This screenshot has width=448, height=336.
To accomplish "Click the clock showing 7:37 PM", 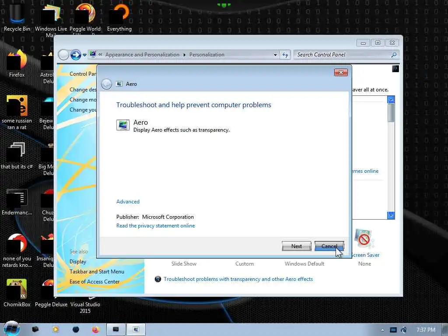I will [x=426, y=330].
